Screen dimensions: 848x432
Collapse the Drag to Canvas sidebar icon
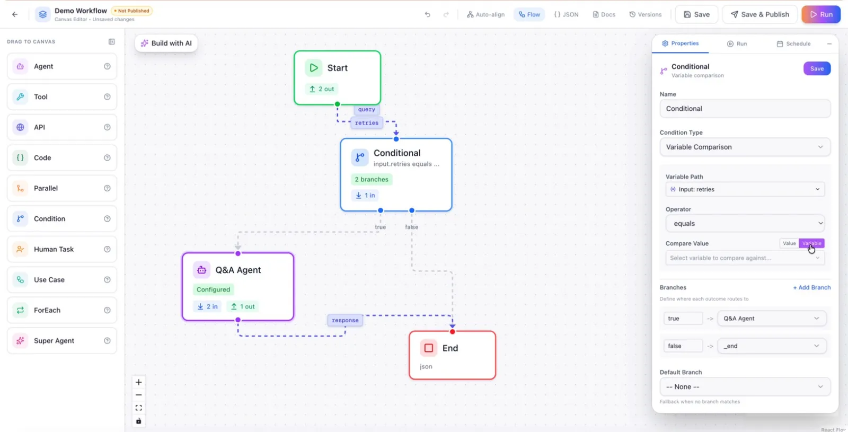click(112, 41)
